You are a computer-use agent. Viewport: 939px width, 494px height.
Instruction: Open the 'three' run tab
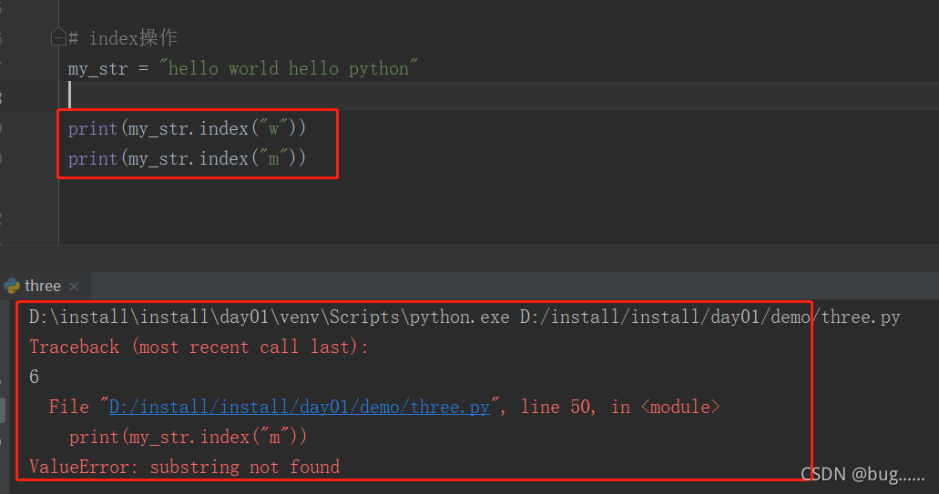(43, 286)
